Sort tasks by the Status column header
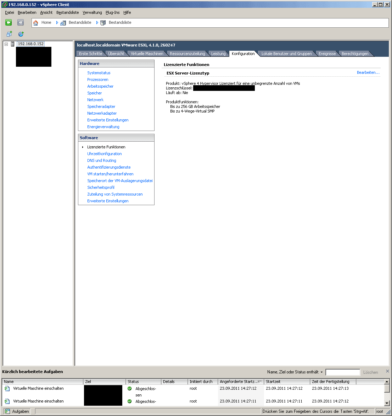Image resolution: width=392 pixels, height=416 pixels. point(143,382)
